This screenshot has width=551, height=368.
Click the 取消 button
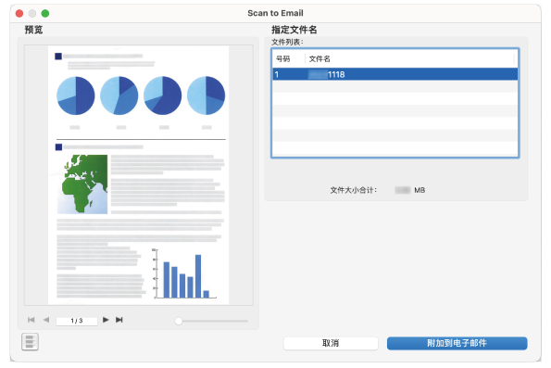(331, 343)
